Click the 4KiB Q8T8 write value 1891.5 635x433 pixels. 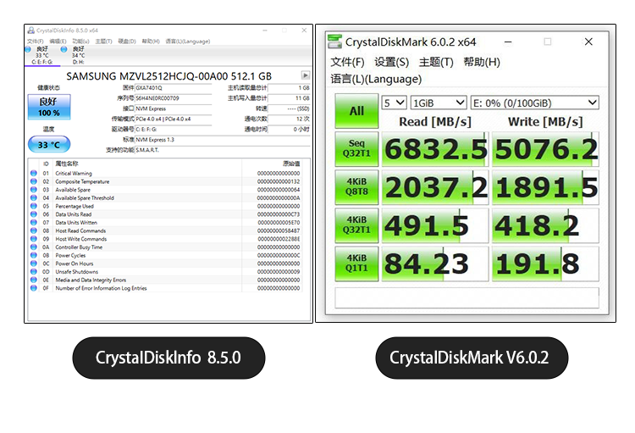click(x=547, y=187)
